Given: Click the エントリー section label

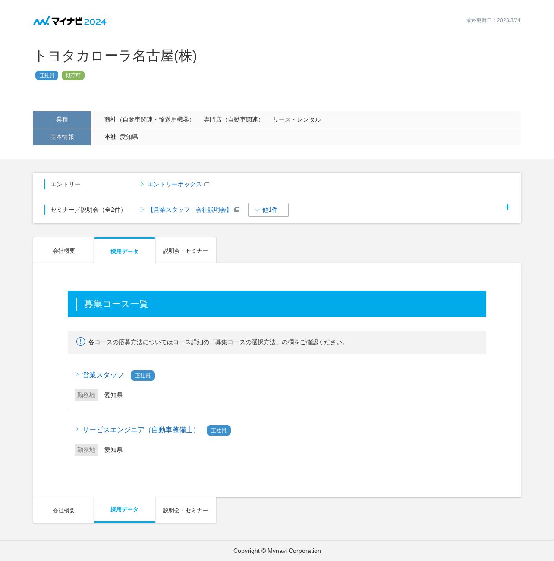Looking at the screenshot, I should 66,184.
